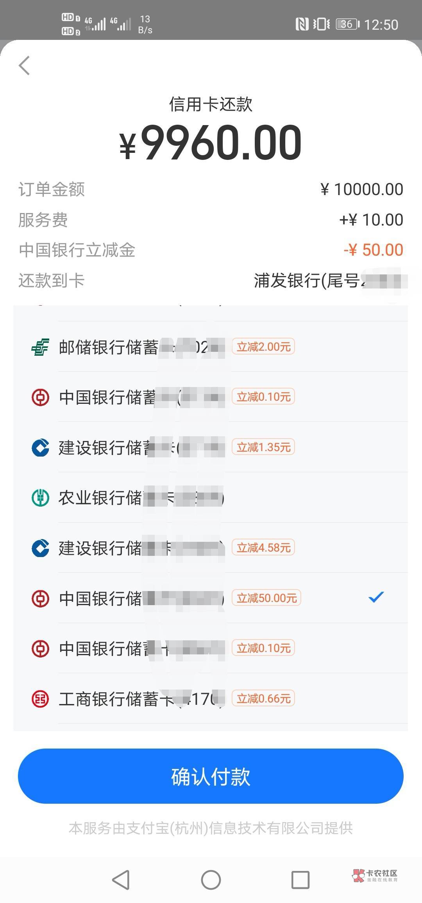Tap the back arrow icon

24,65
